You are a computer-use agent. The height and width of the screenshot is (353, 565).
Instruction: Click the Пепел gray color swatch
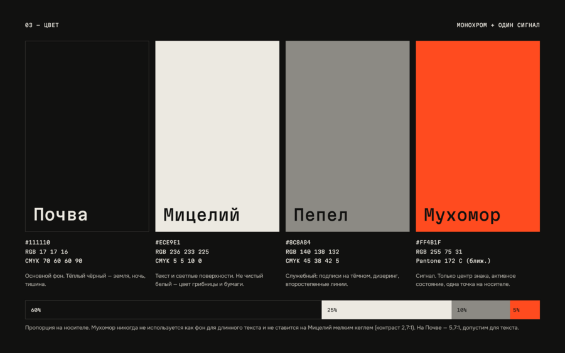(x=347, y=136)
